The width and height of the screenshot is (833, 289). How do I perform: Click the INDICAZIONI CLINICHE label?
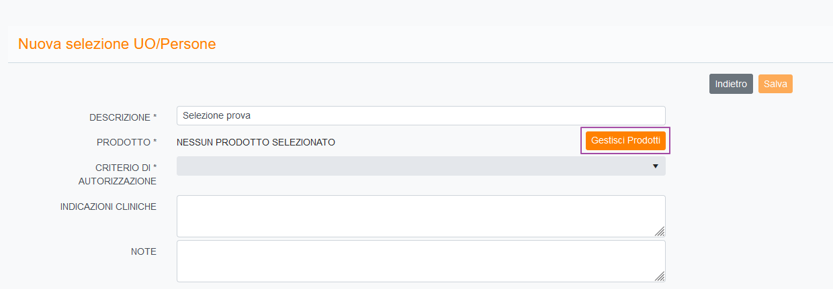click(x=108, y=207)
